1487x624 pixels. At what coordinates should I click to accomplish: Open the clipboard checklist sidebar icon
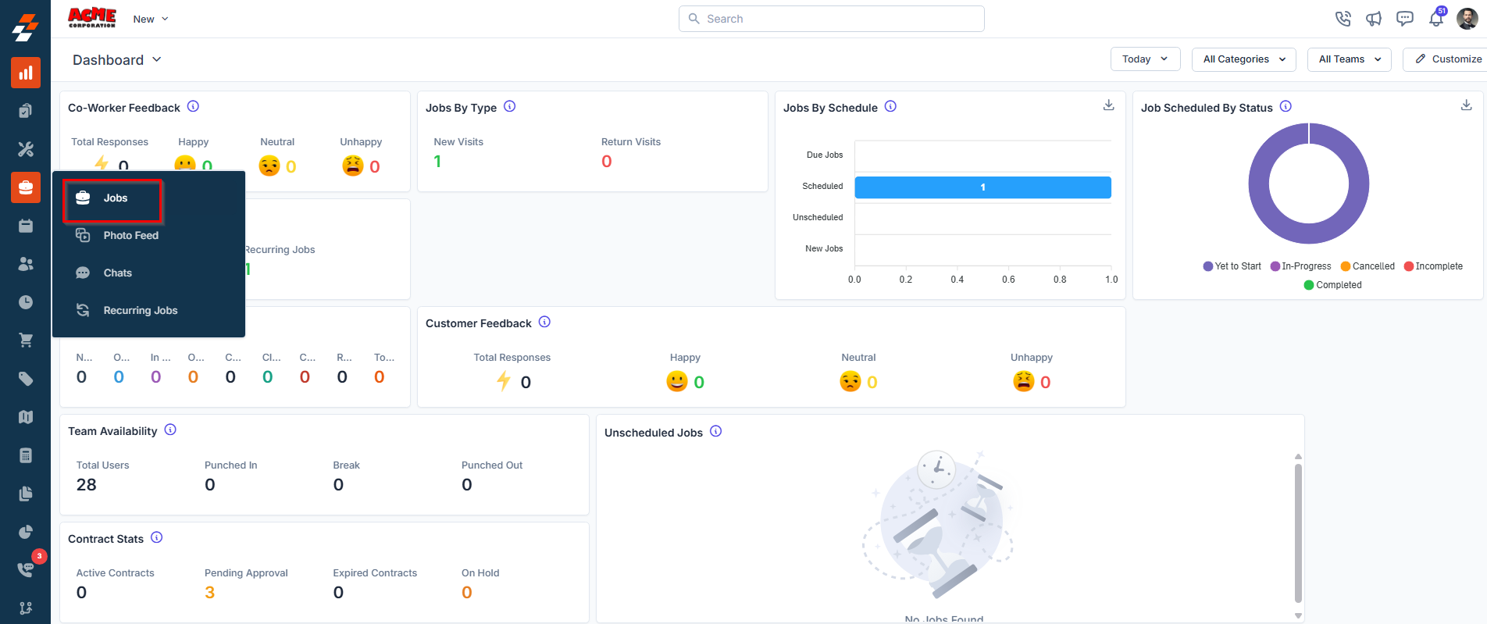coord(26,111)
